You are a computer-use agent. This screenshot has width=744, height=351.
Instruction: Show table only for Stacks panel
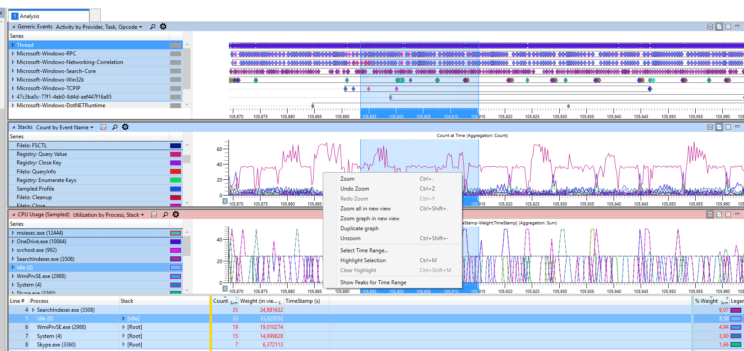click(728, 127)
